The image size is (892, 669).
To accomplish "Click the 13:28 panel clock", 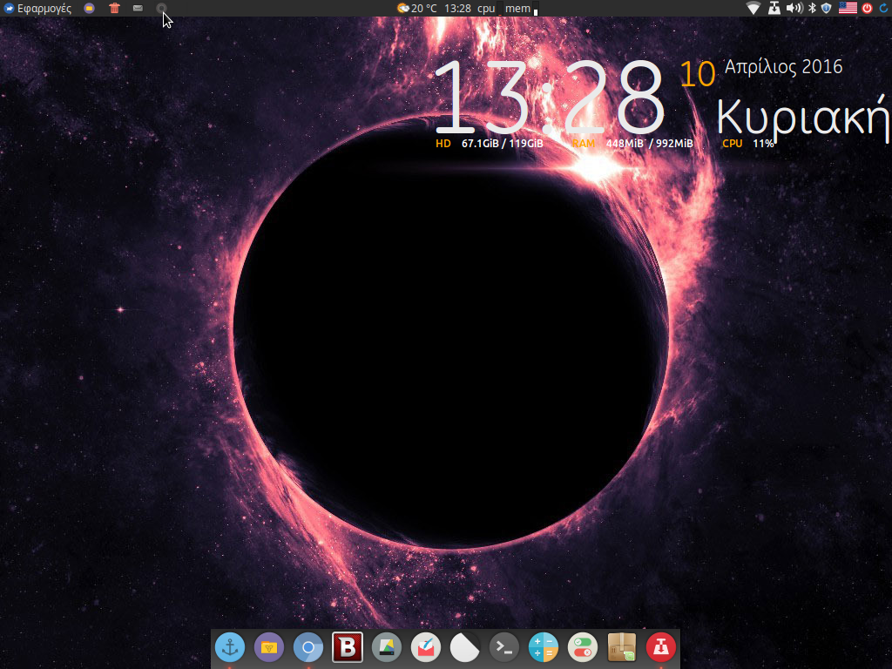I will pos(457,9).
